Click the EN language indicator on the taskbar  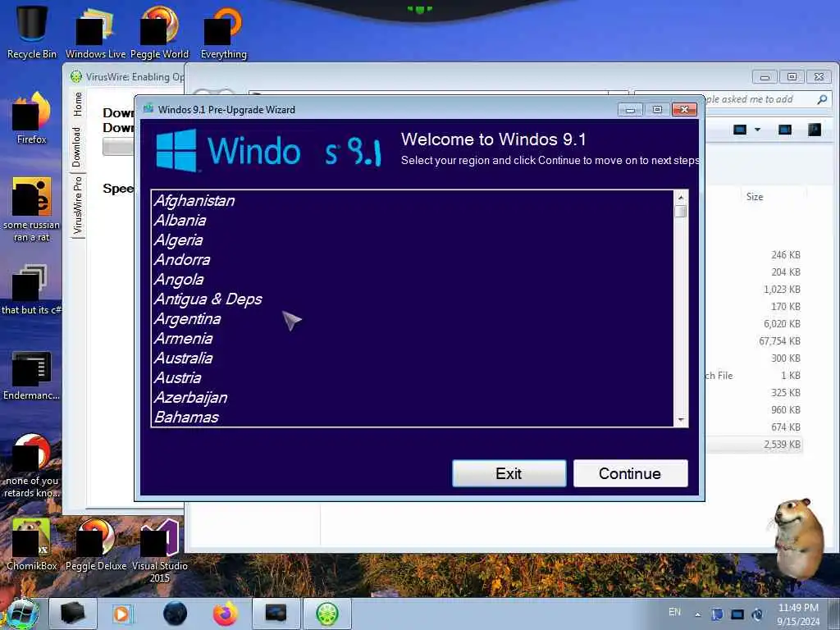[675, 612]
